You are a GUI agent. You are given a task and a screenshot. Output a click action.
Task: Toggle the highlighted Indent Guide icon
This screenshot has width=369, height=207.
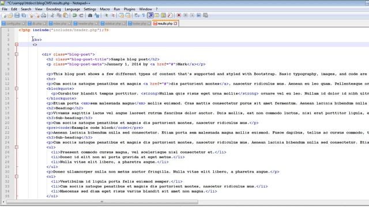150,16
